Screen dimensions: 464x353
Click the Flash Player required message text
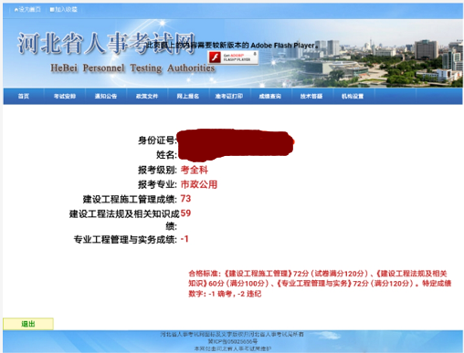(x=233, y=46)
